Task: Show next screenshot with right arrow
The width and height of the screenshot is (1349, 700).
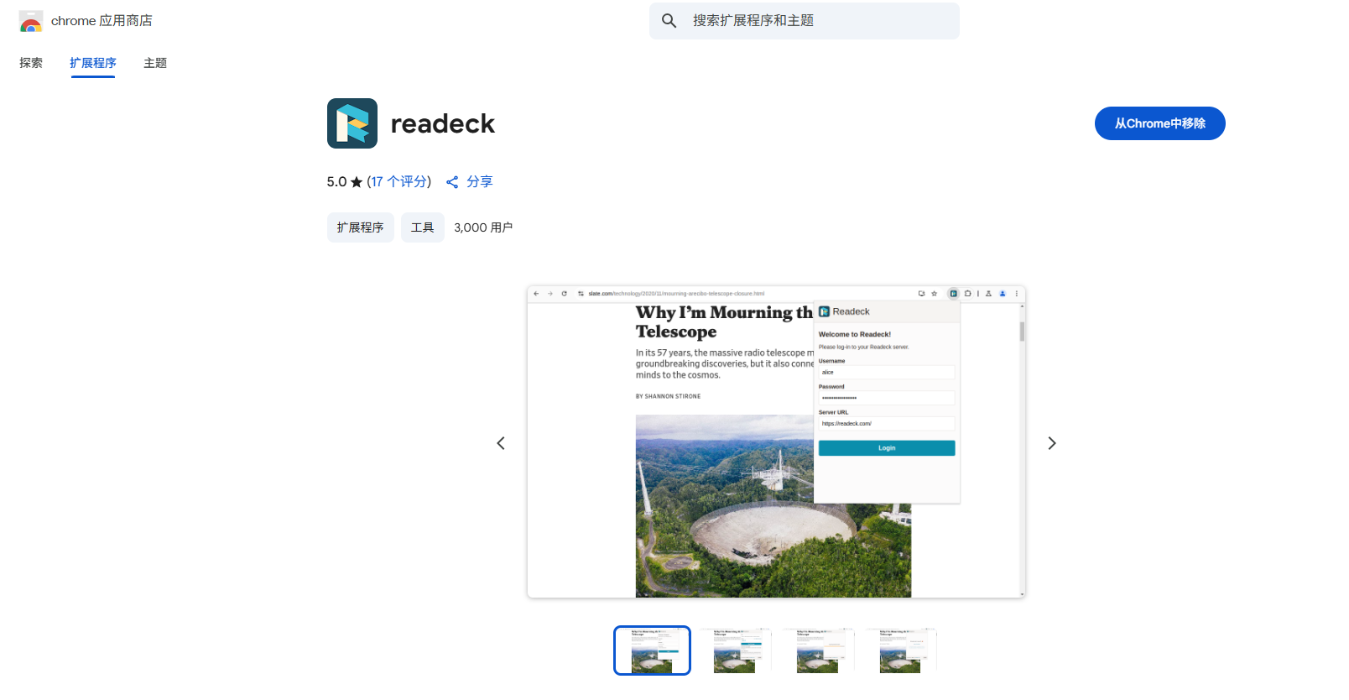Action: pyautogui.click(x=1052, y=443)
